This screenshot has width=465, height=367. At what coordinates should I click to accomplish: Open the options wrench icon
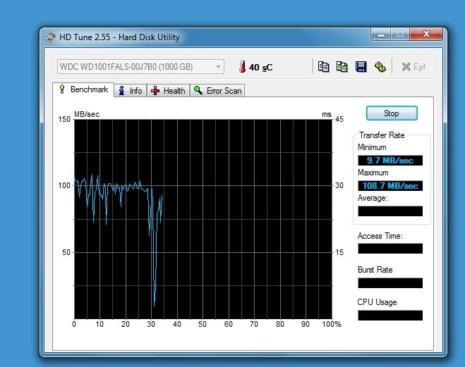pyautogui.click(x=380, y=67)
